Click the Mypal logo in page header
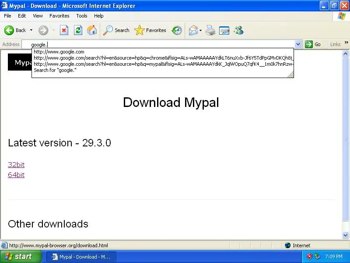The width and height of the screenshot is (350, 263). pyautogui.click(x=20, y=62)
